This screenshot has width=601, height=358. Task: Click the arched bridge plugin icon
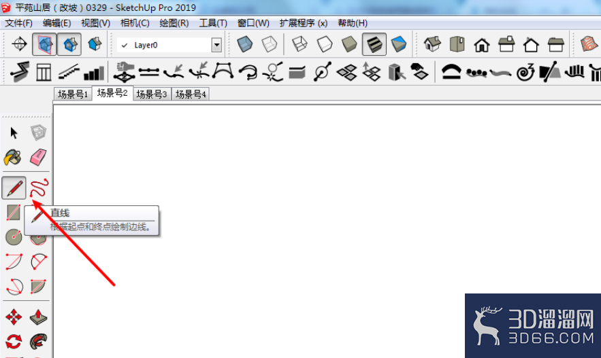click(451, 71)
